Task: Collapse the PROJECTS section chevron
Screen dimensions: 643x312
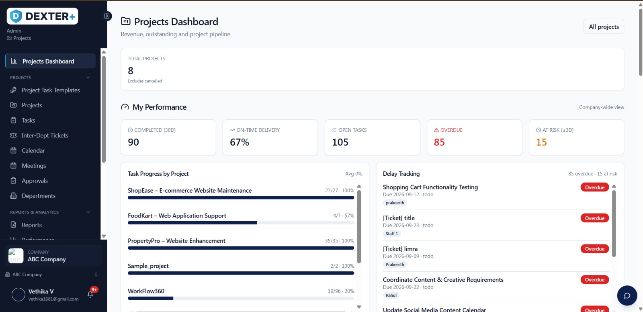Action: pyautogui.click(x=88, y=78)
